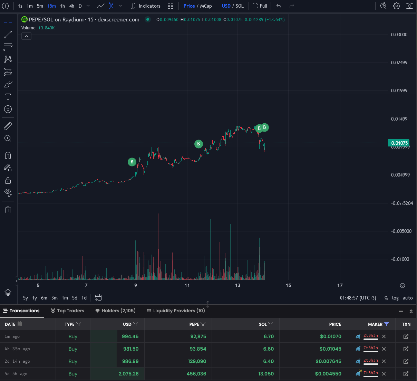Screen dimensions: 417x381
Task: Toggle magnet mode on
Action: (x=8, y=155)
